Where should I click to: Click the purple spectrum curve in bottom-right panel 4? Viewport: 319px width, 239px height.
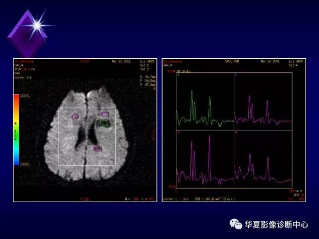point(263,168)
